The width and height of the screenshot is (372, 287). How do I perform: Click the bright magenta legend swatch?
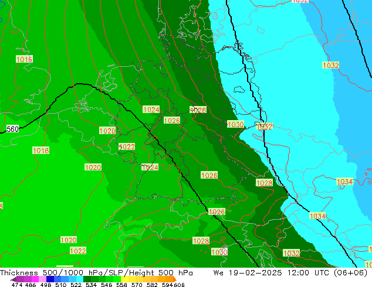[35, 279]
